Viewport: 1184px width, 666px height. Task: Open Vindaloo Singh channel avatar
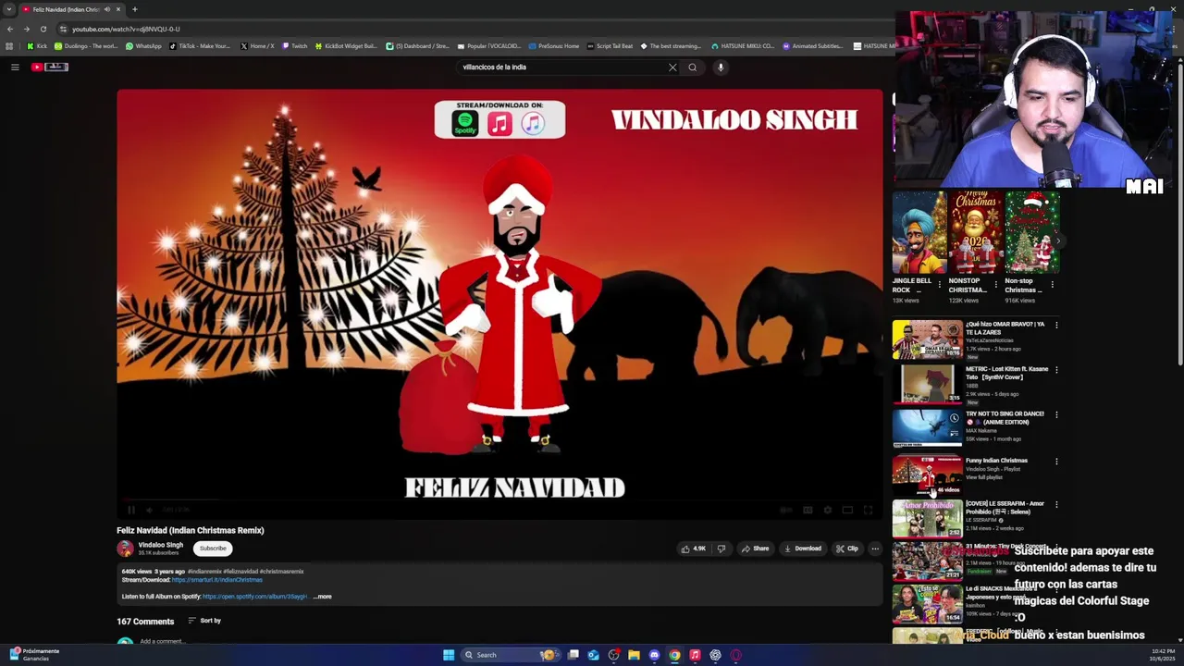click(125, 549)
